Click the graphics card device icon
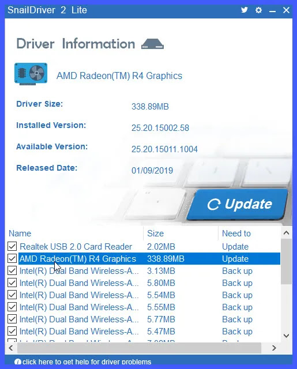Viewport: 297px width, 369px height. (31, 74)
